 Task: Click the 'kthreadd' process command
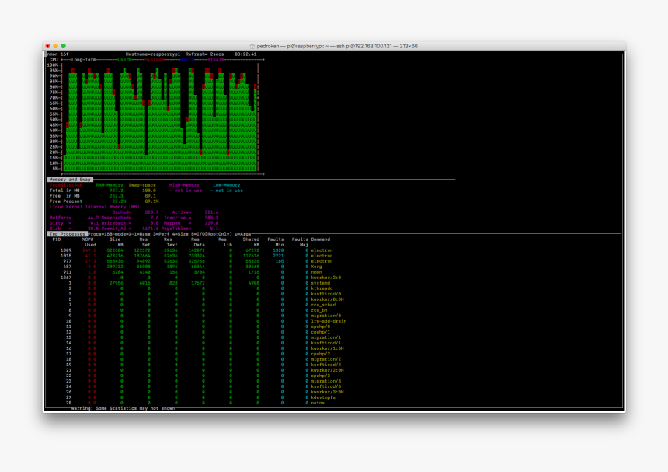pos(322,288)
